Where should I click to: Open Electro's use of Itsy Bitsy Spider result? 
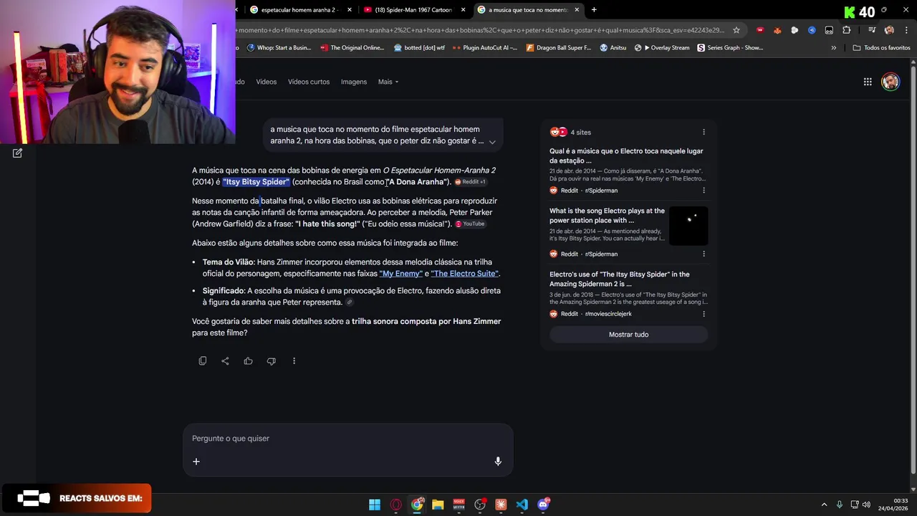point(620,279)
